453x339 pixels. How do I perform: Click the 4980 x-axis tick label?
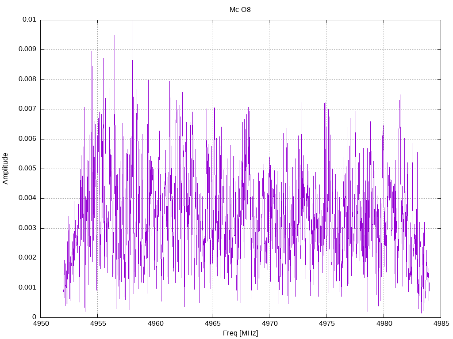384,324
